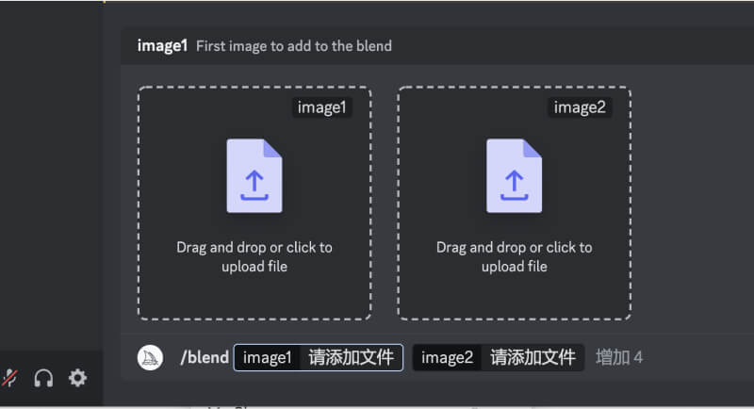Click the image1 label tag in upload box
The height and width of the screenshot is (409, 754).
321,107
